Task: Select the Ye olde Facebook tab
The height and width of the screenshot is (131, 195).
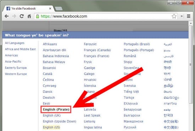Action: pyautogui.click(x=29, y=8)
